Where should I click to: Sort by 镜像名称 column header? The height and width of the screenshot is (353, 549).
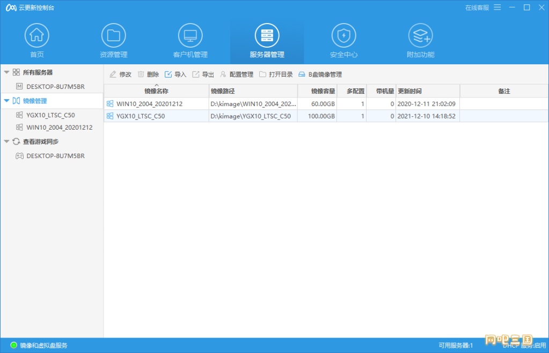click(x=156, y=92)
